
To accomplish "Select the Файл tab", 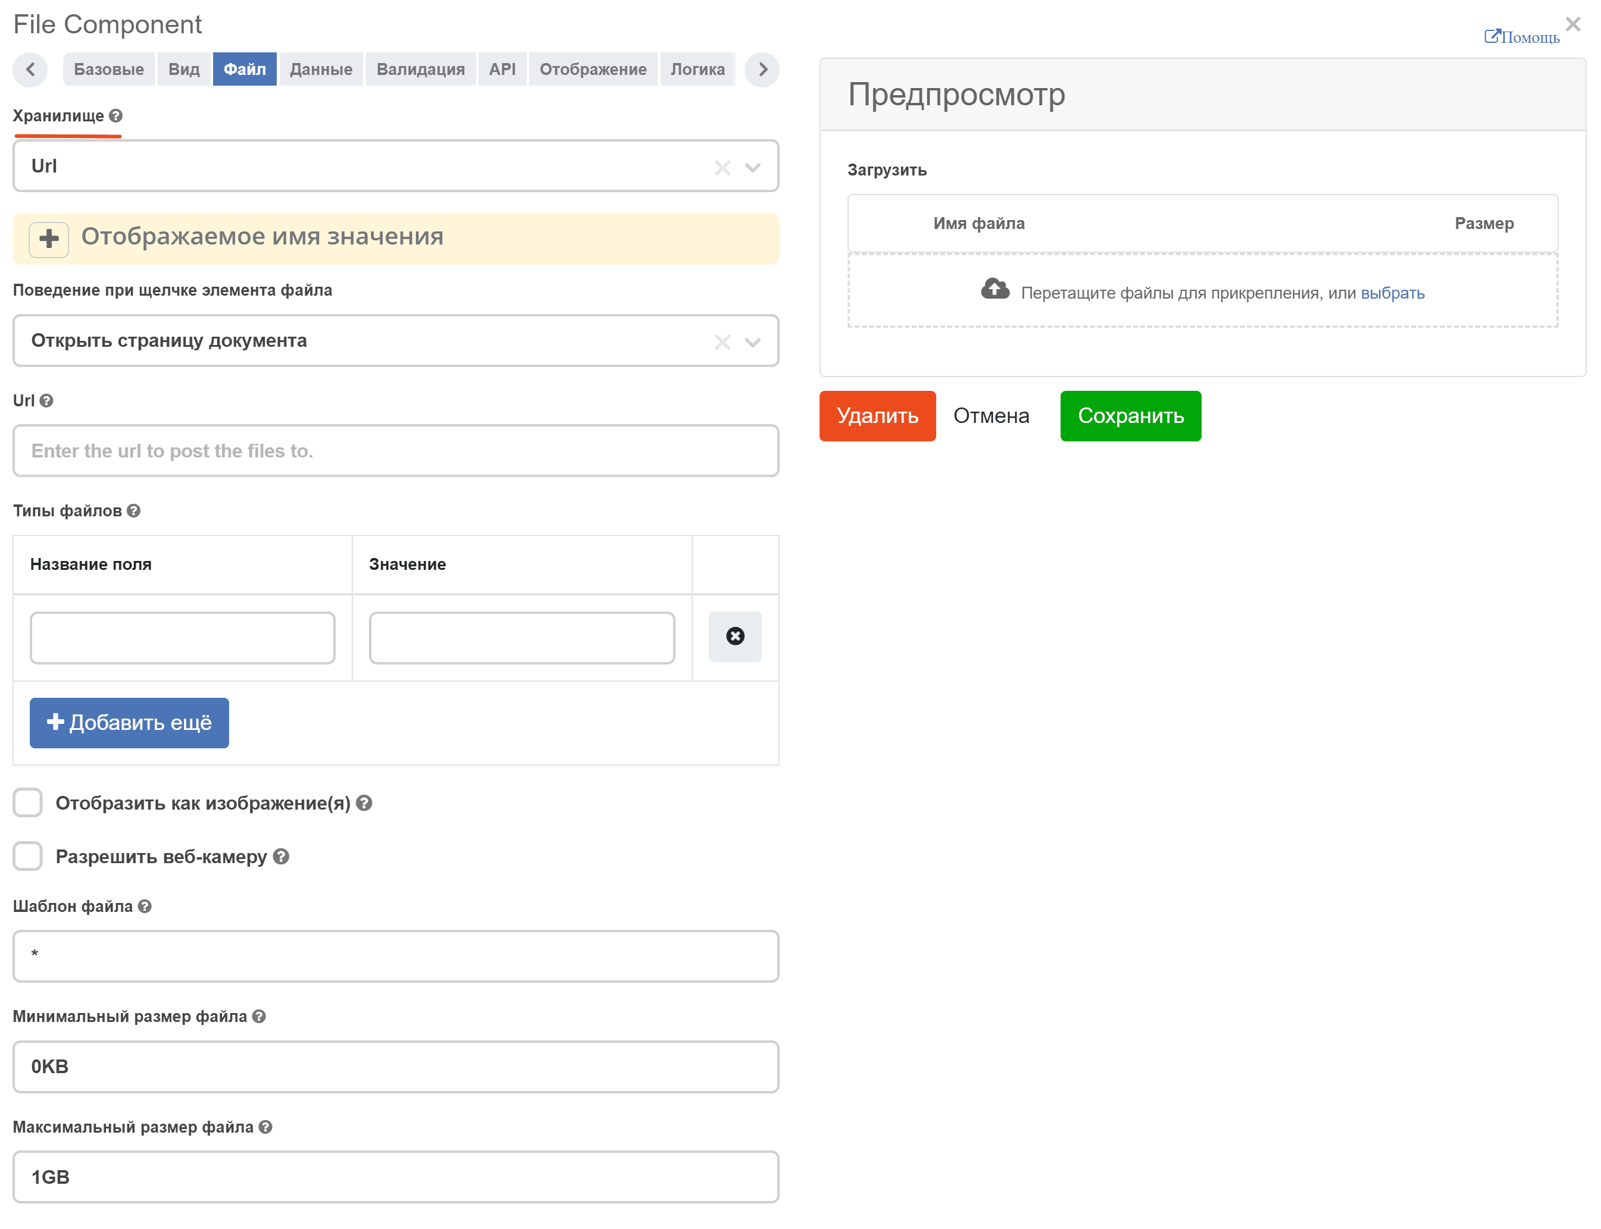I will [245, 70].
